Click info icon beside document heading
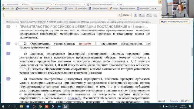This screenshot has width=194, height=109. tap(8, 27)
